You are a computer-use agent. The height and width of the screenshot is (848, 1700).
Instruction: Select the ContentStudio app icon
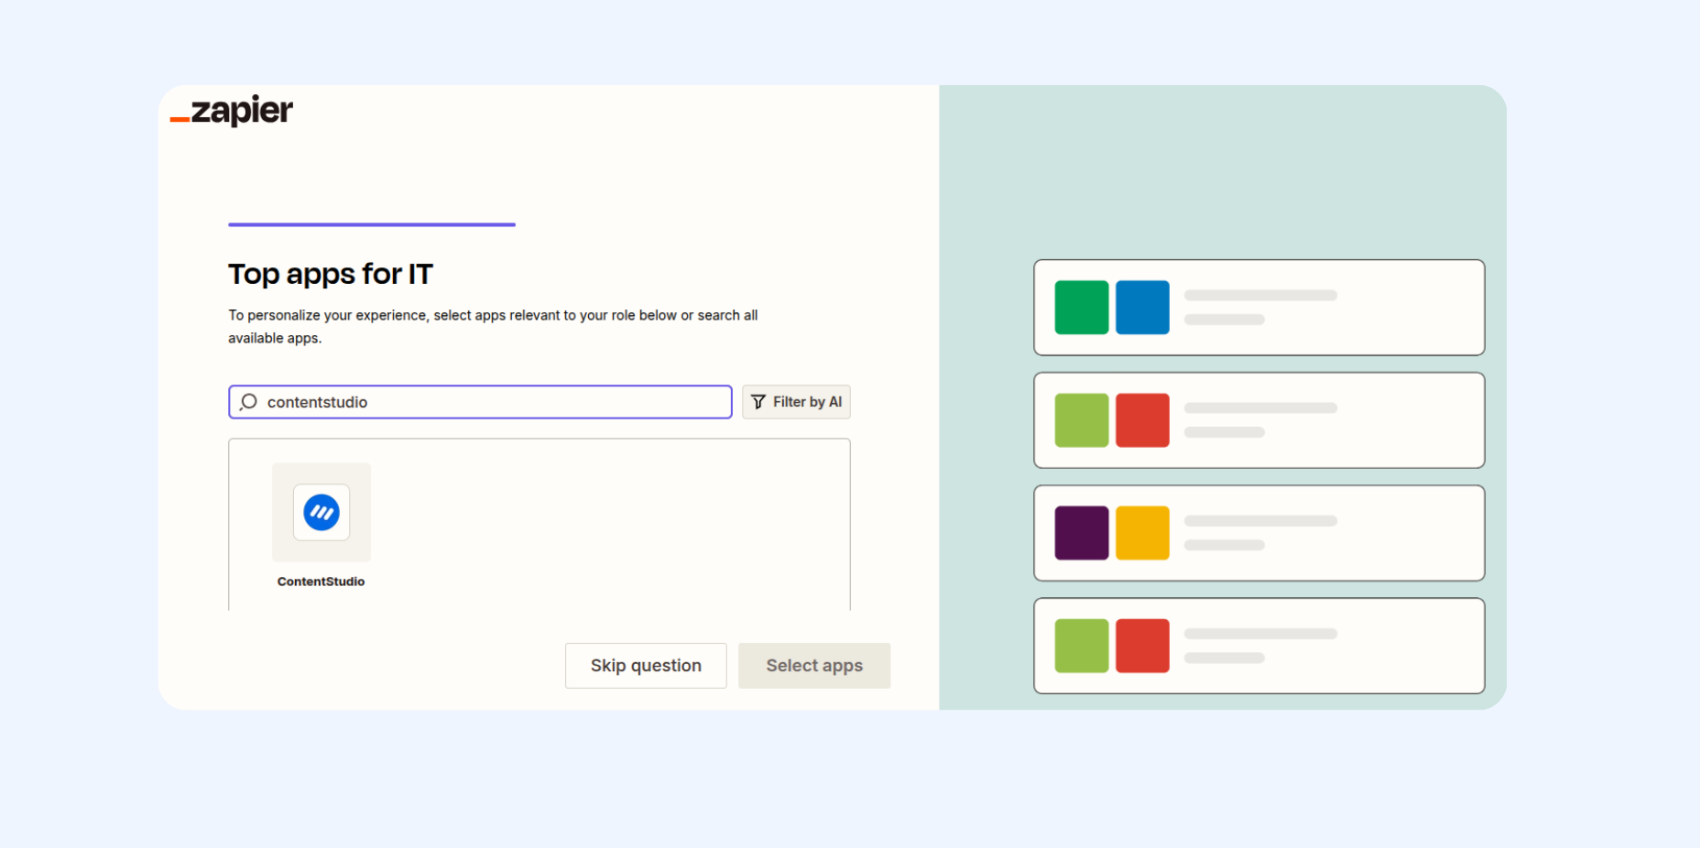[321, 513]
